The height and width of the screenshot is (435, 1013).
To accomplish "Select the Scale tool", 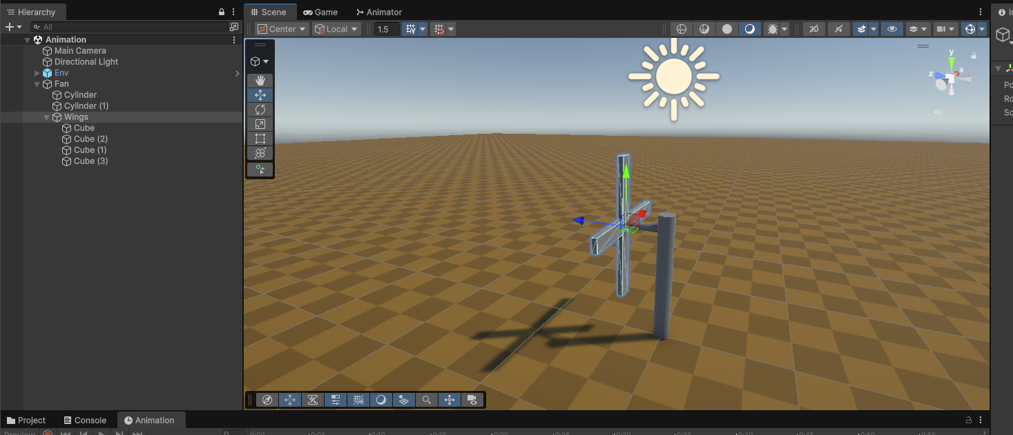I will [x=260, y=124].
